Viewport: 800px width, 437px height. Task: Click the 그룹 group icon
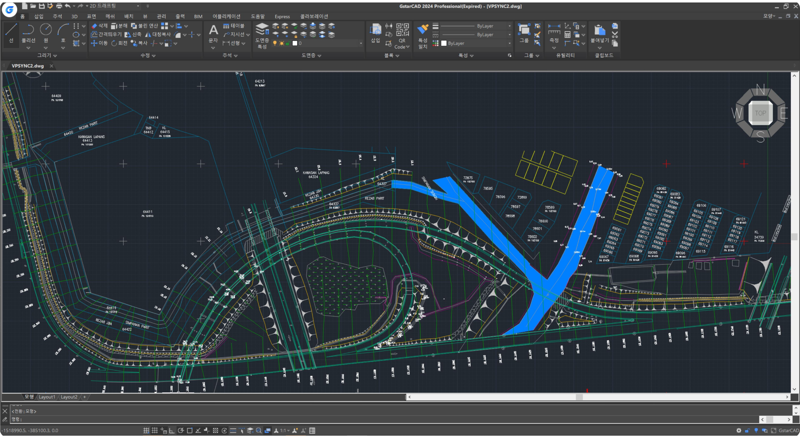coord(524,33)
